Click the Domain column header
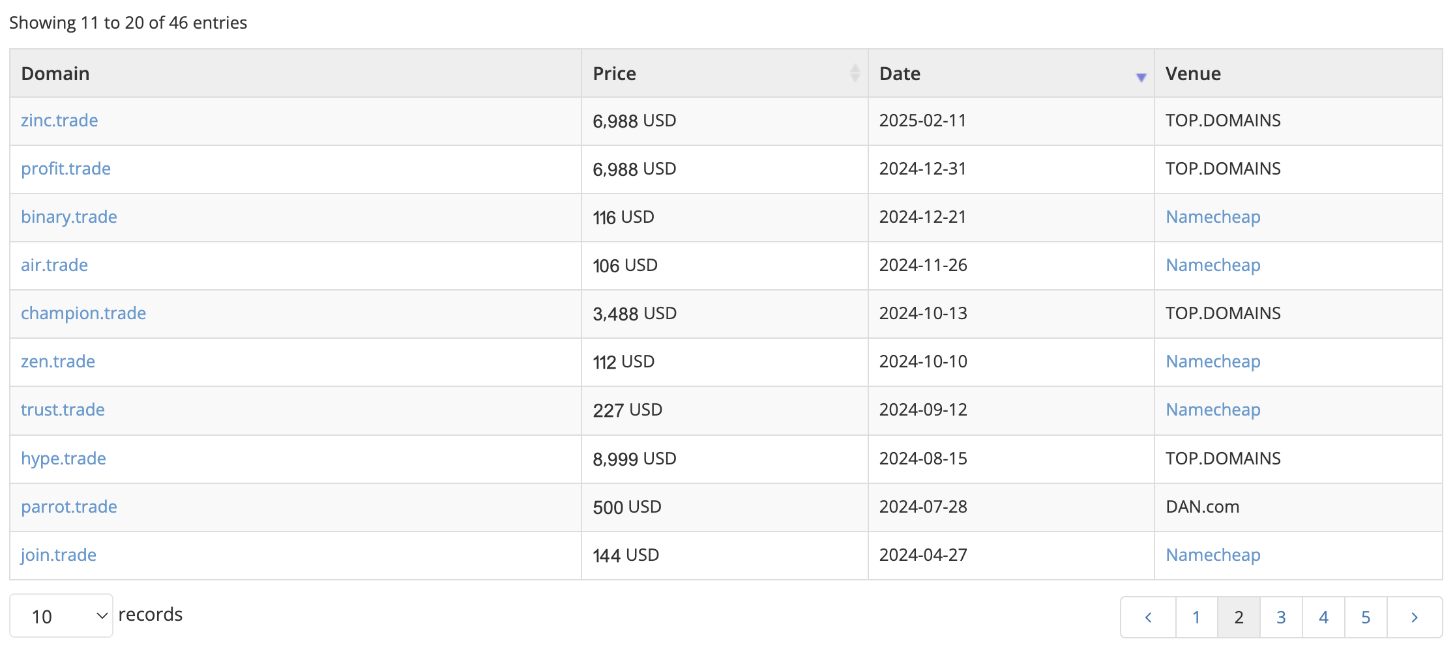 coord(55,74)
